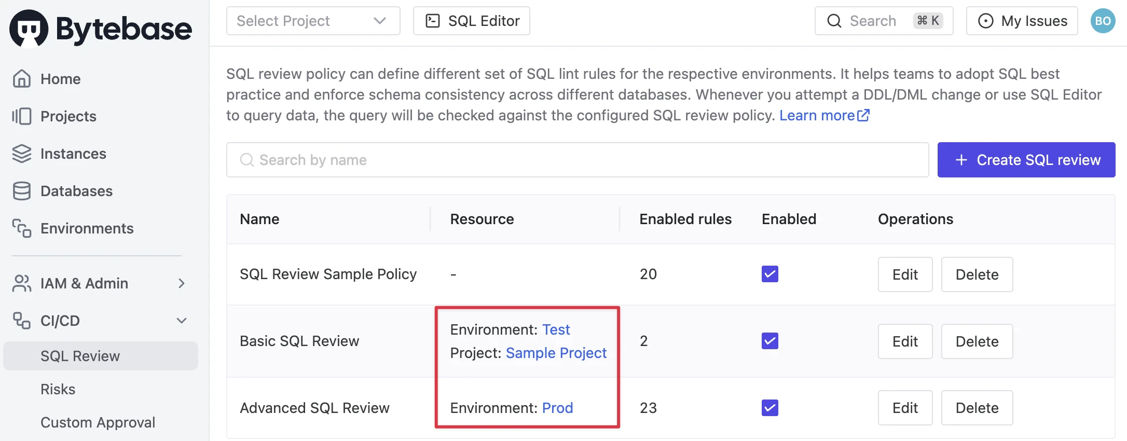This screenshot has height=441, width=1127.
Task: Click the Home house icon
Action: tap(22, 79)
